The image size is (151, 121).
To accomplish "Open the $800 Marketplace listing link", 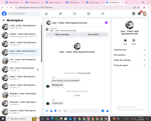I will (63, 31).
